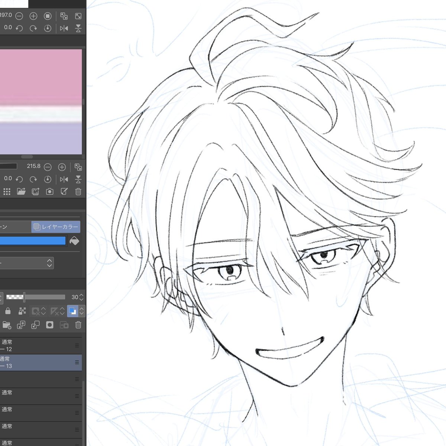
Task: Select the highlighted layer row ending in 13
Action: 41,362
